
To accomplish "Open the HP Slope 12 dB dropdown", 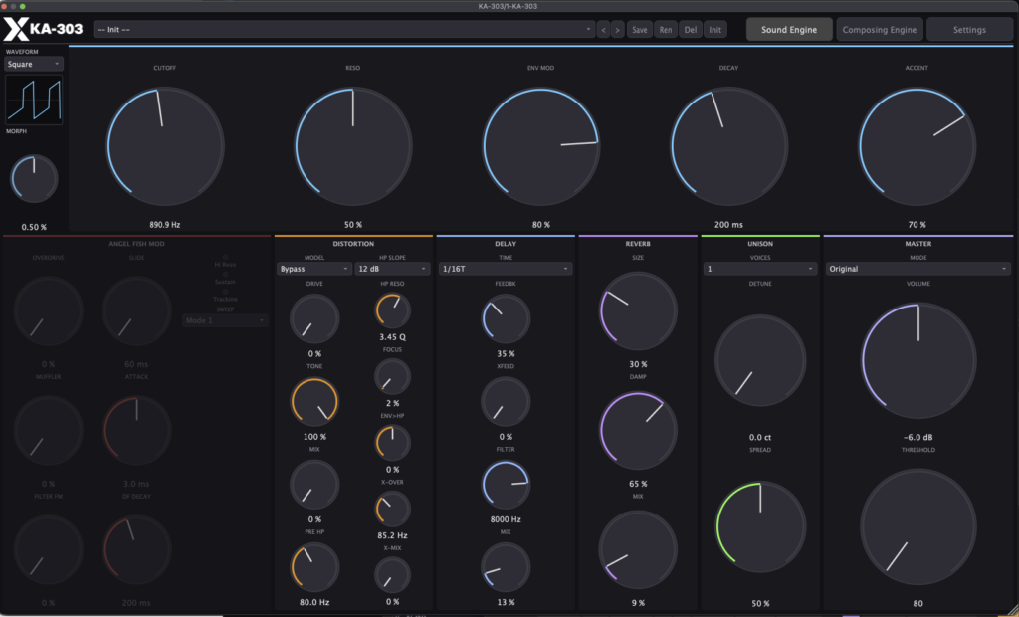I will click(392, 269).
